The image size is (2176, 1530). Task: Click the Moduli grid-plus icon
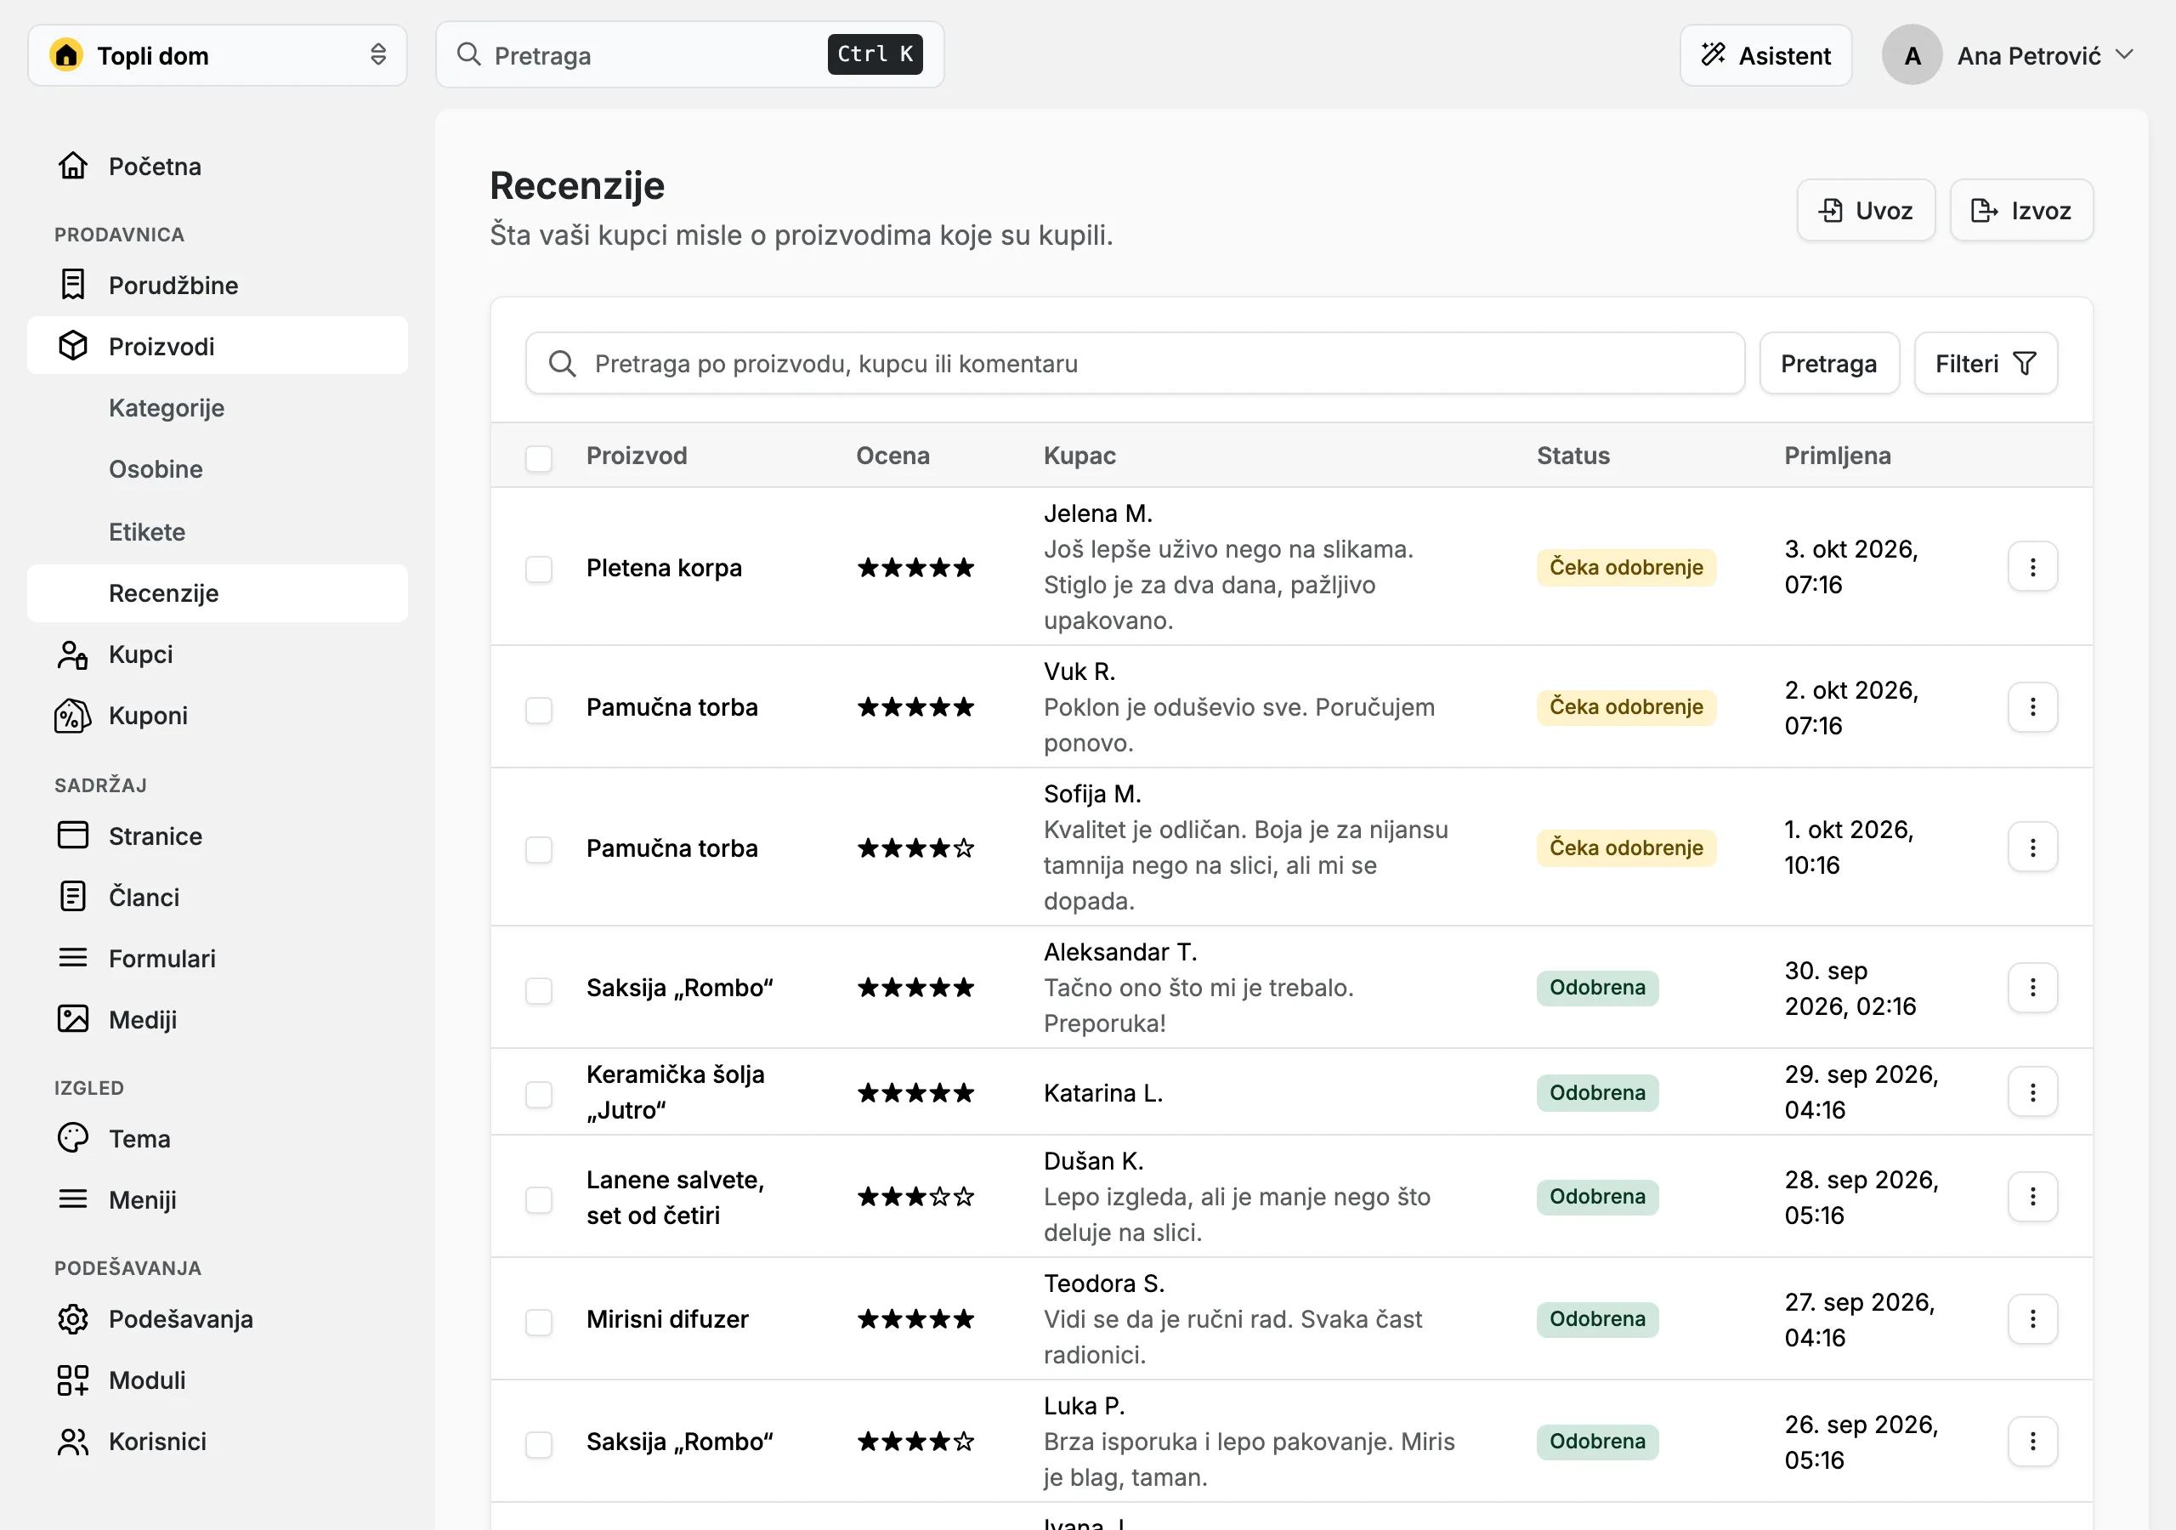tap(73, 1380)
